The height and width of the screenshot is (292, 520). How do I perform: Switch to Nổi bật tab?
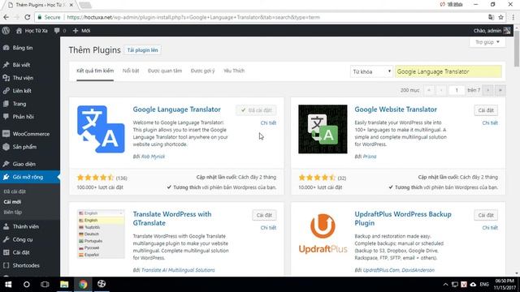[x=131, y=71]
